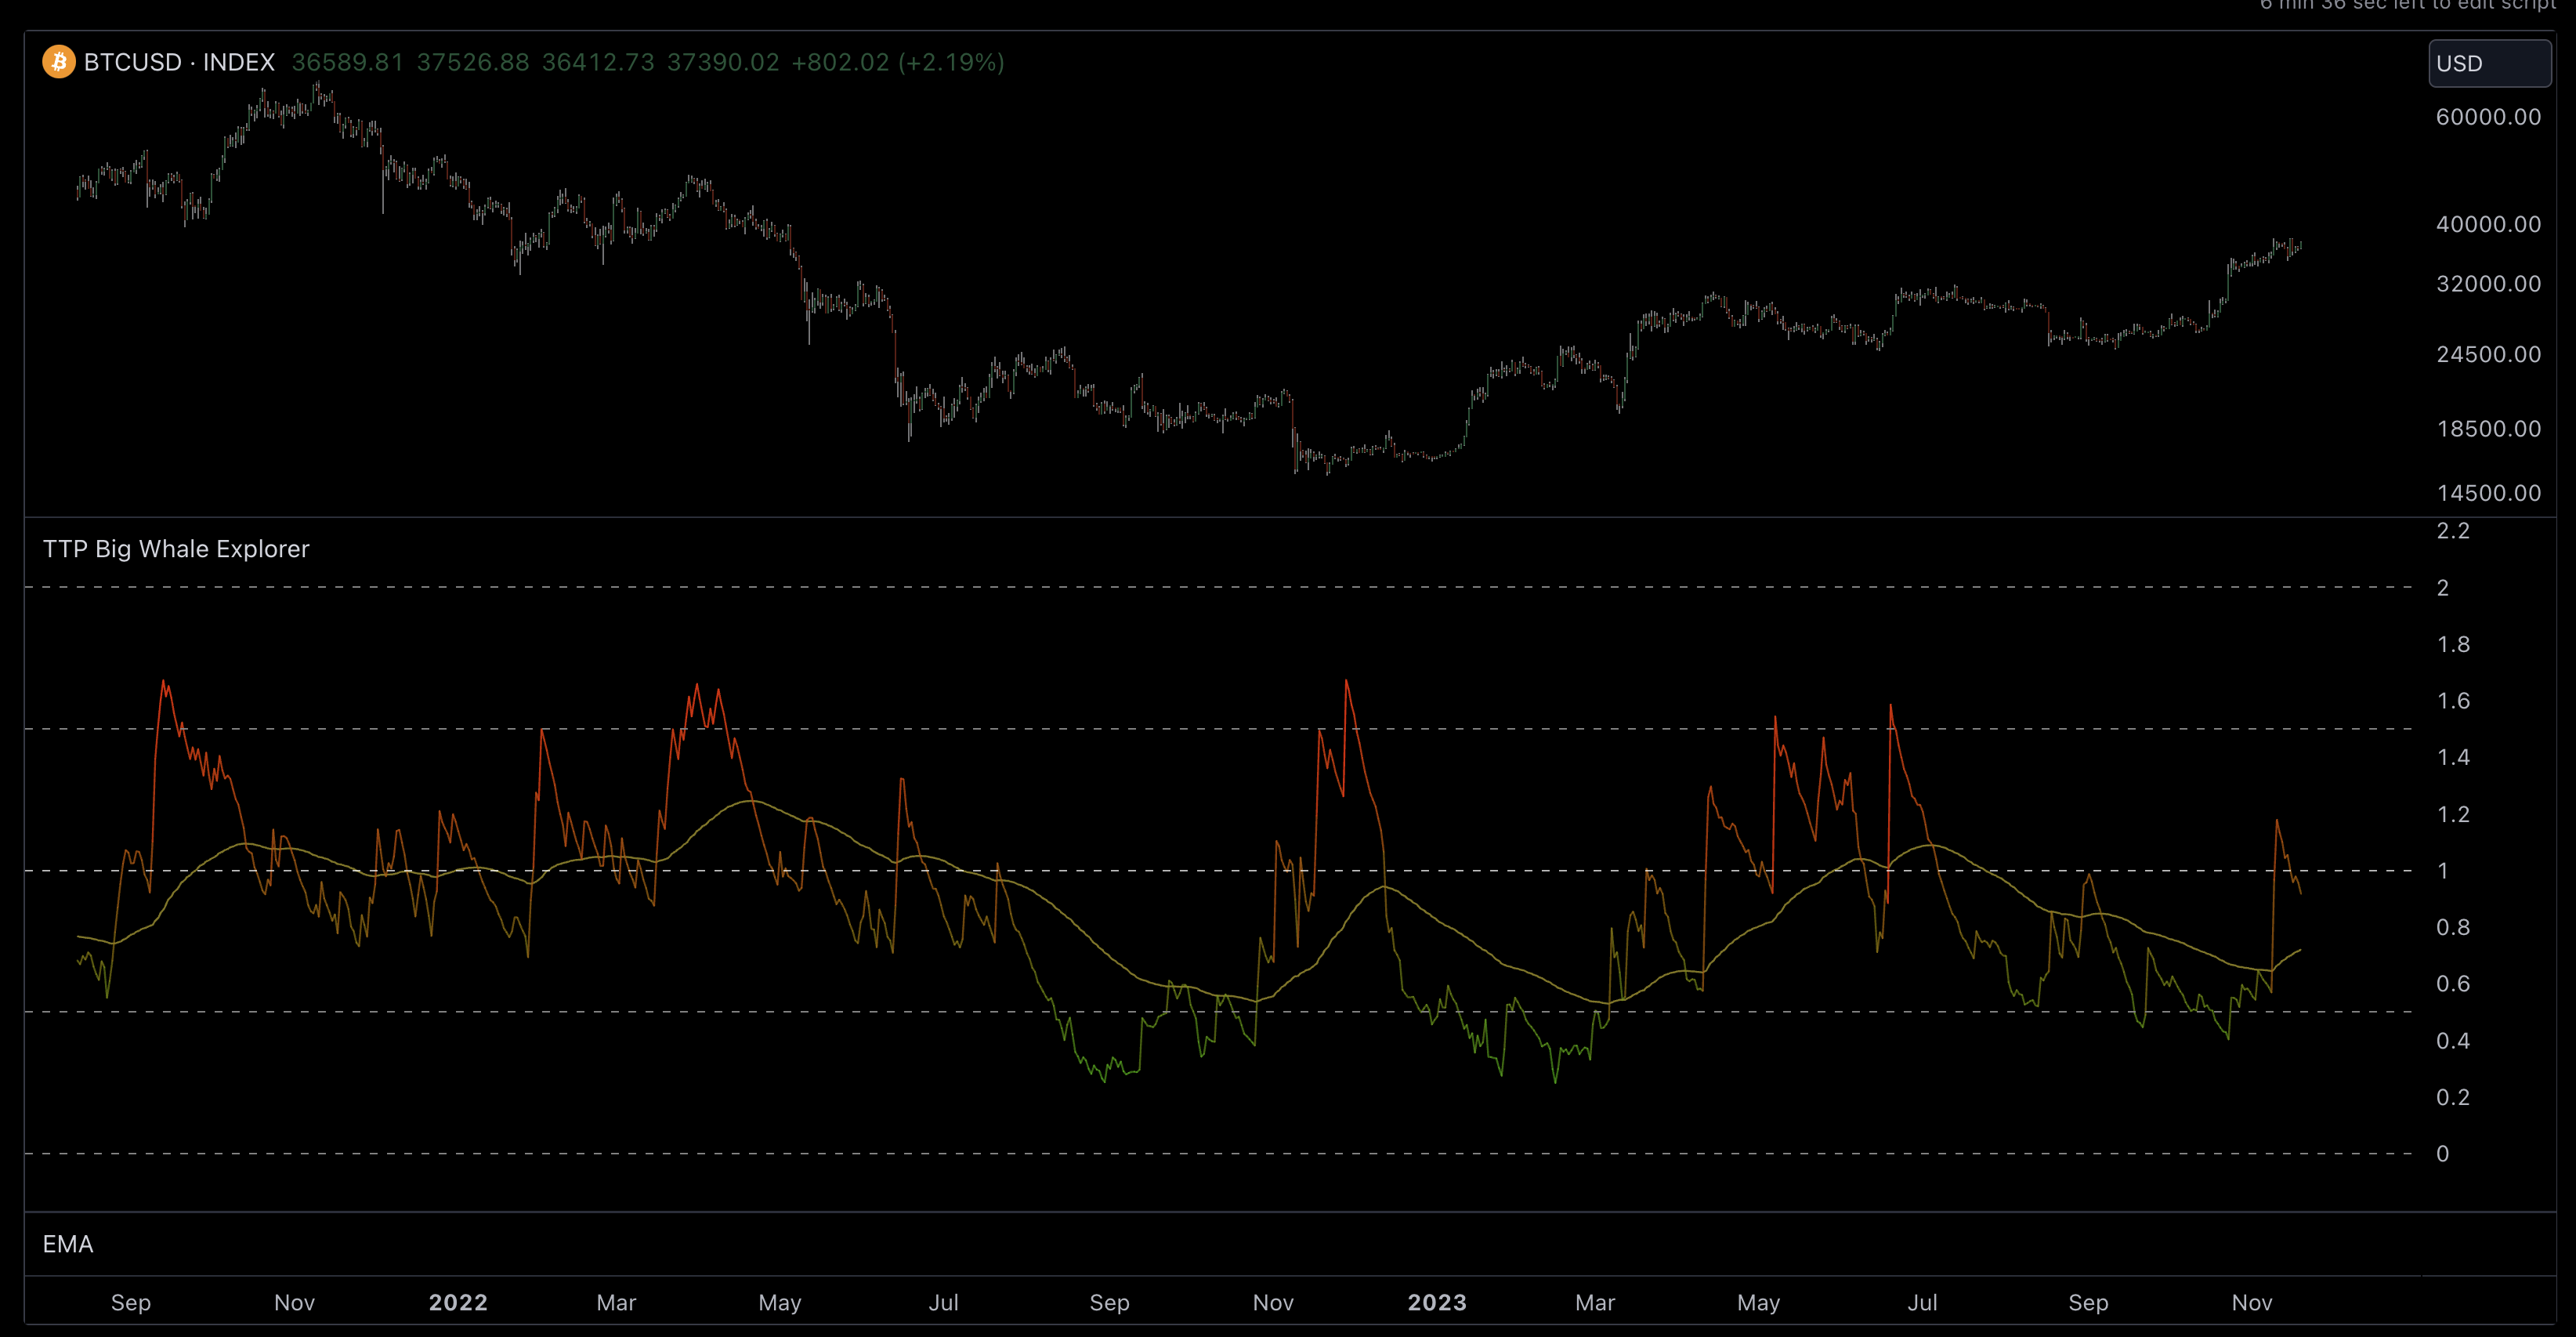Image resolution: width=2576 pixels, height=1337 pixels.
Task: Click the 2023 label on time axis
Action: (x=1437, y=1302)
